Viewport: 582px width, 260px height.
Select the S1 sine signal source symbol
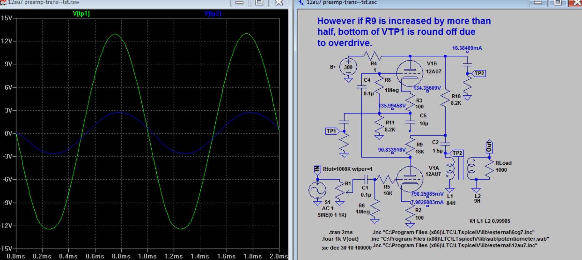(317, 190)
